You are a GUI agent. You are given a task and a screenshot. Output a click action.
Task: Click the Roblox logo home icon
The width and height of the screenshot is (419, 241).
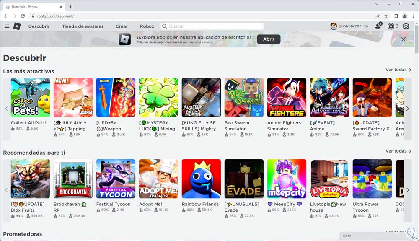point(17,26)
